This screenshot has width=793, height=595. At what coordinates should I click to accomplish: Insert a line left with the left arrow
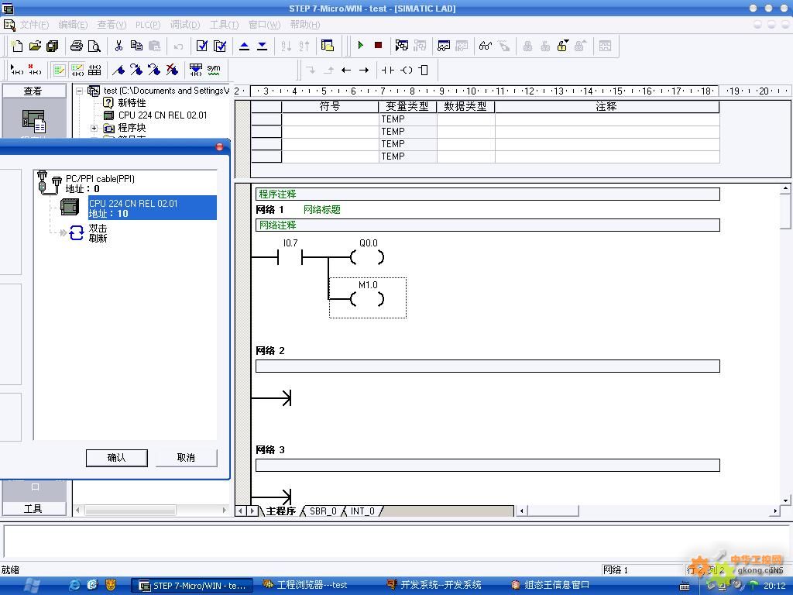(x=346, y=71)
